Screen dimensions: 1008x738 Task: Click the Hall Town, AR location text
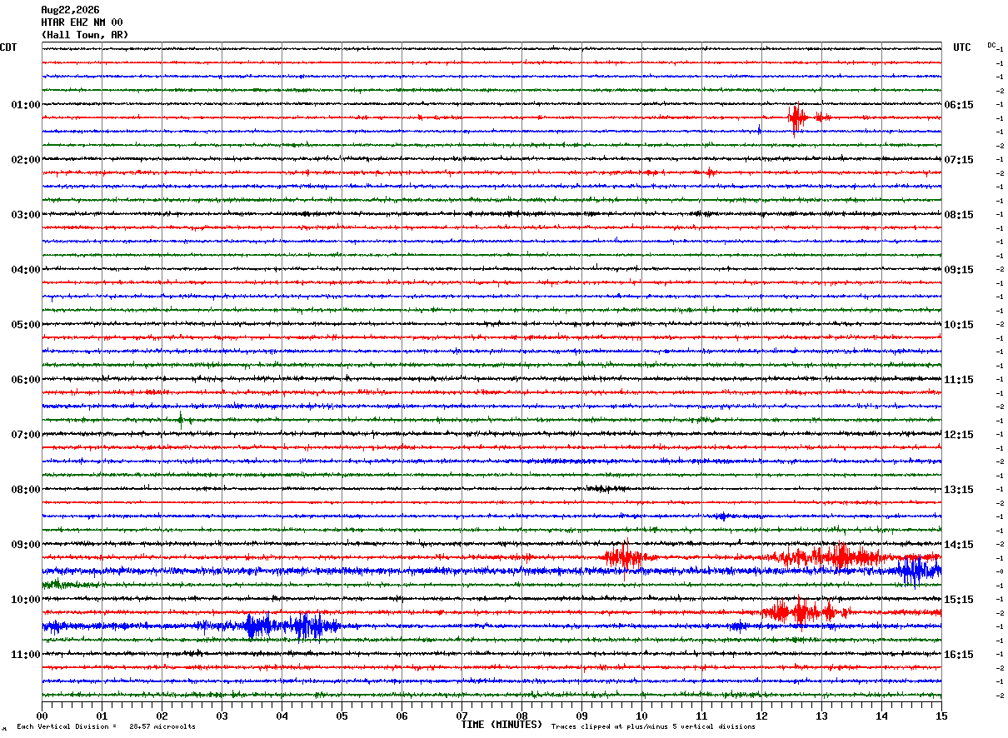[x=85, y=35]
